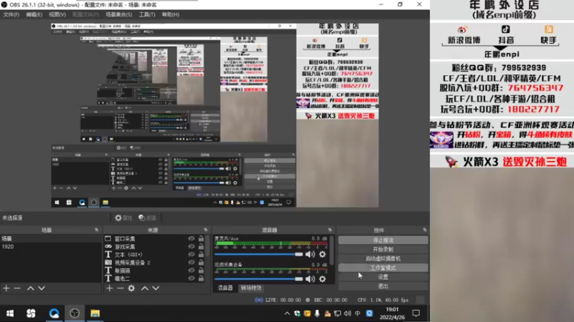Screen dimensions: 574x322
Task: Click the 抖音 icon in the overlay
Action: point(506,29)
